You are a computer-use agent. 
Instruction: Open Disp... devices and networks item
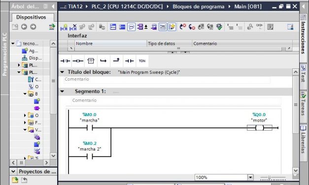tap(32, 58)
